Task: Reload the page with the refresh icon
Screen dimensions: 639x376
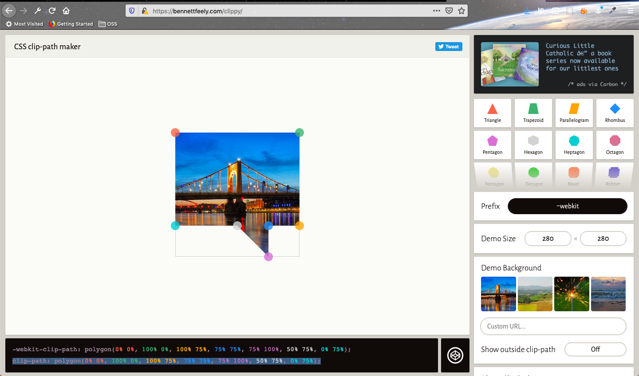Action: 52,11
